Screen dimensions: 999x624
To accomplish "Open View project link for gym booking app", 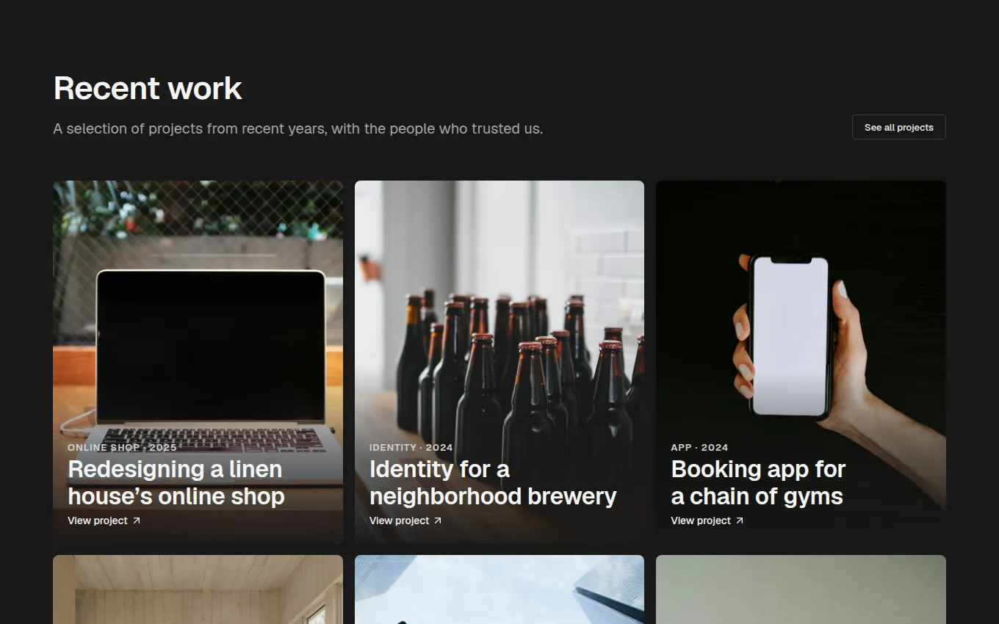I will (x=707, y=520).
